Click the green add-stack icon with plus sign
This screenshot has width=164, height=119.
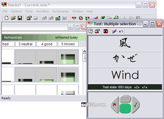pyautogui.click(x=58, y=18)
